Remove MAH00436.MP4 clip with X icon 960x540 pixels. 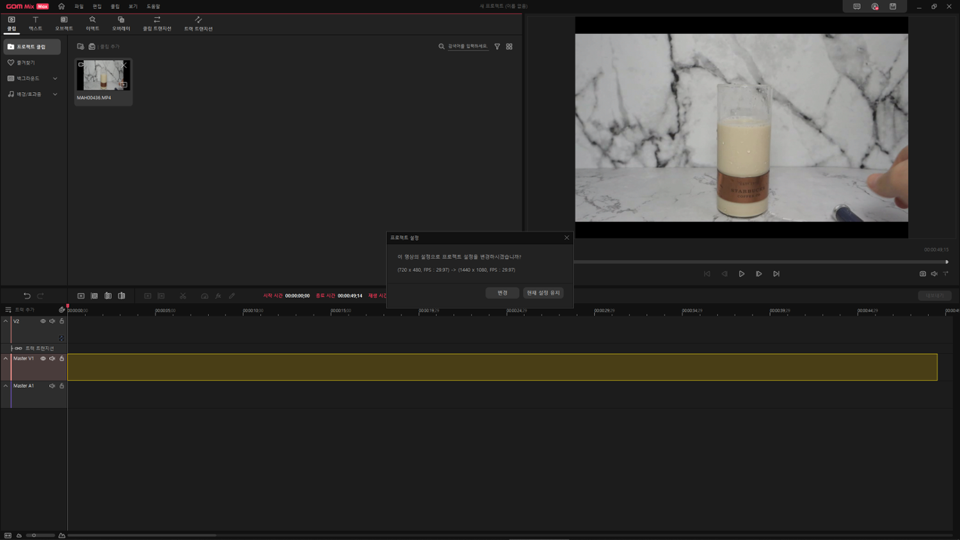point(124,65)
